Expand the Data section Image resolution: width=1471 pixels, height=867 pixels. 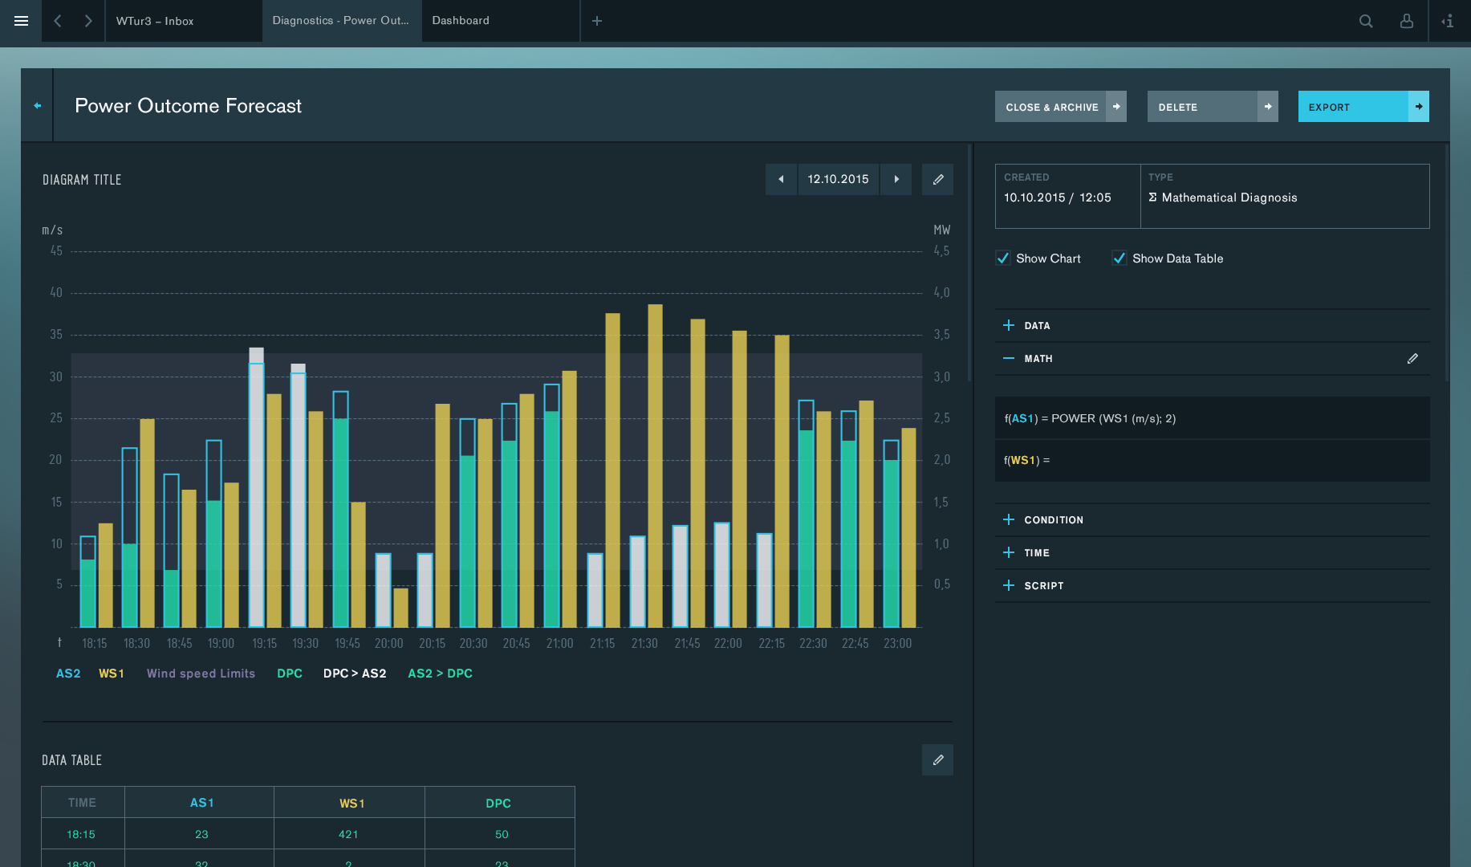point(1009,325)
